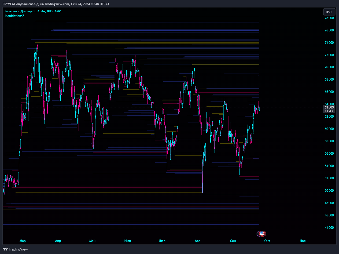
Task: Select the Мар time axis label
Action: tap(23, 241)
